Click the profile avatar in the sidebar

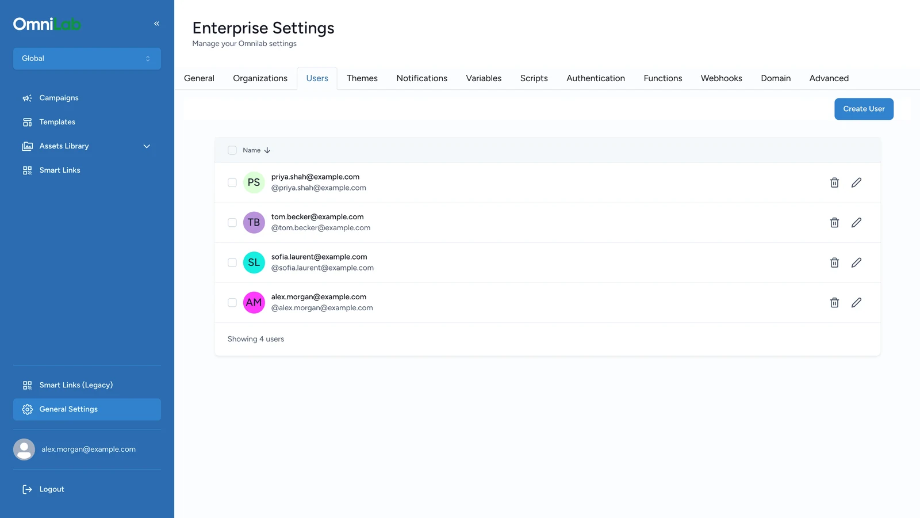[x=24, y=450]
